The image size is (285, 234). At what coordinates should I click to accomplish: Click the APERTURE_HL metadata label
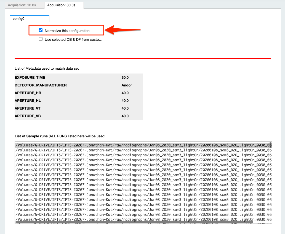click(28, 101)
